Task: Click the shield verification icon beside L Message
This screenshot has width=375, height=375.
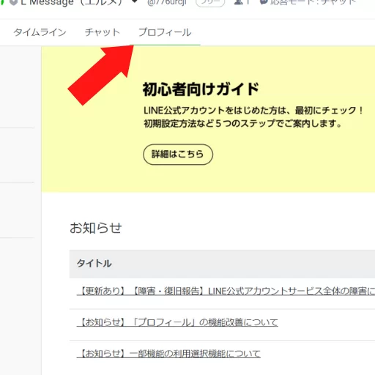Action: pyautogui.click(x=14, y=2)
